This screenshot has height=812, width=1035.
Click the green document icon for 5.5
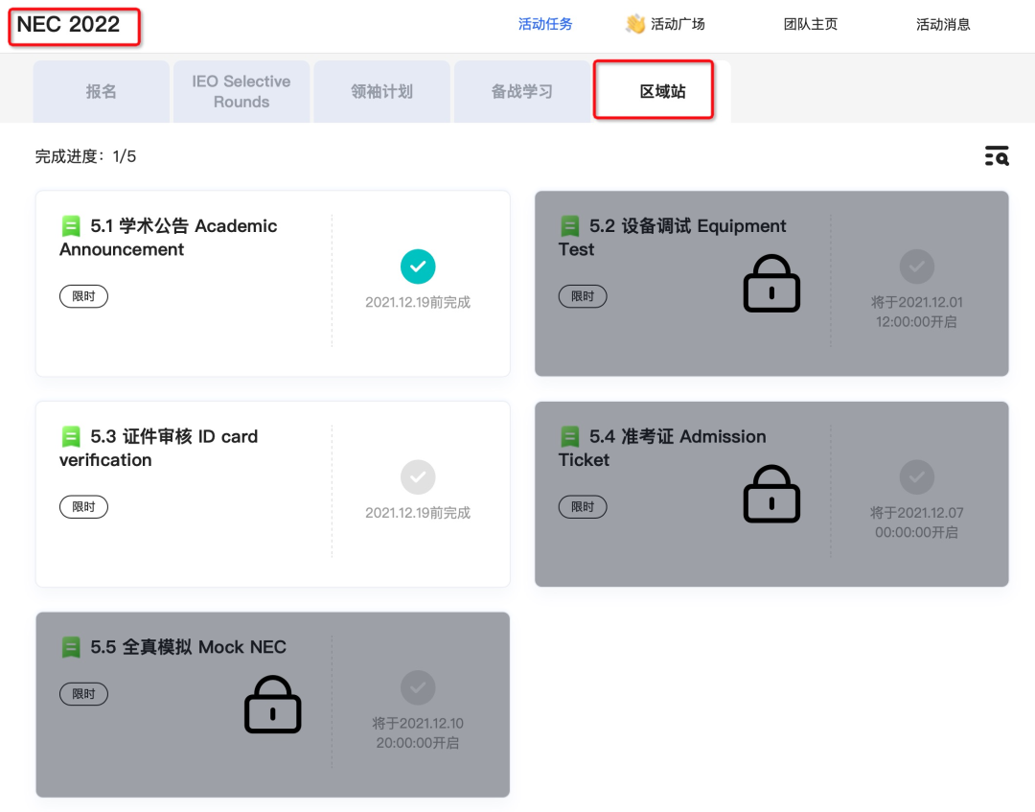click(x=71, y=647)
